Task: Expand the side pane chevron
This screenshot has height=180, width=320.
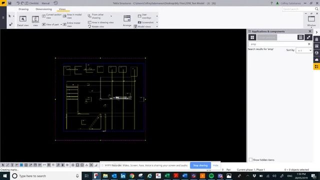Action: coord(316,32)
